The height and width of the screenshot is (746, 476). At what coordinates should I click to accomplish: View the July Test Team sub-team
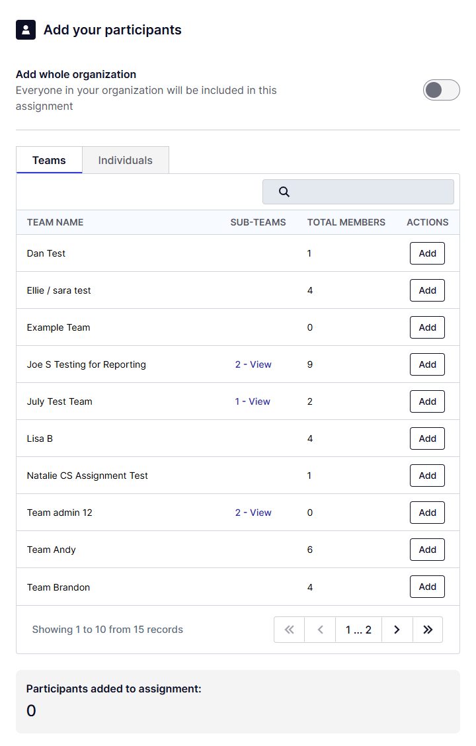pyautogui.click(x=253, y=401)
